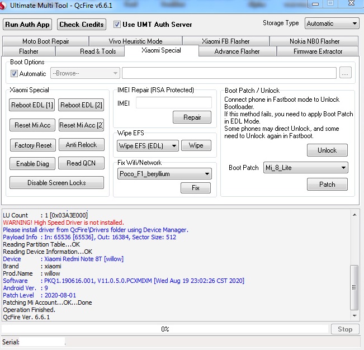The width and height of the screenshot is (364, 350).
Task: Open the Firmware Extractor tab
Action: pyautogui.click(x=318, y=51)
